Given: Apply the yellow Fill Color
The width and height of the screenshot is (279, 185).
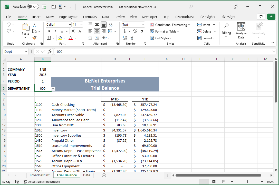Looking at the screenshot, I should [60, 38].
